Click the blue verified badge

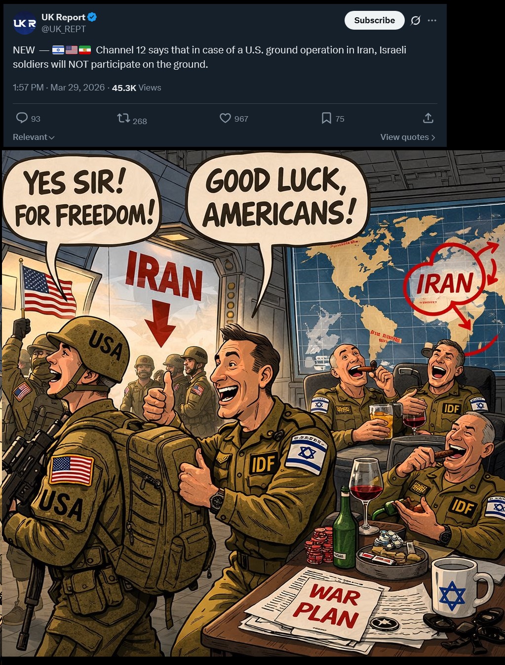pyautogui.click(x=92, y=17)
